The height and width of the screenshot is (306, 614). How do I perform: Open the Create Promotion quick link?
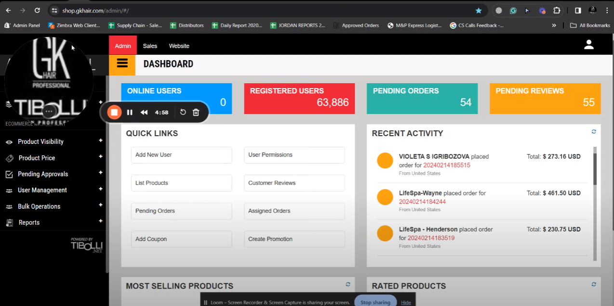tap(294, 239)
